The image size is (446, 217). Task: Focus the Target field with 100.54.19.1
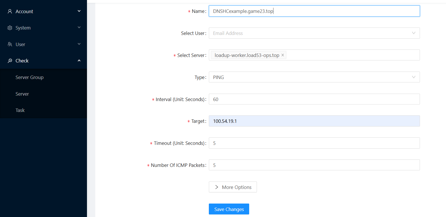click(x=314, y=121)
